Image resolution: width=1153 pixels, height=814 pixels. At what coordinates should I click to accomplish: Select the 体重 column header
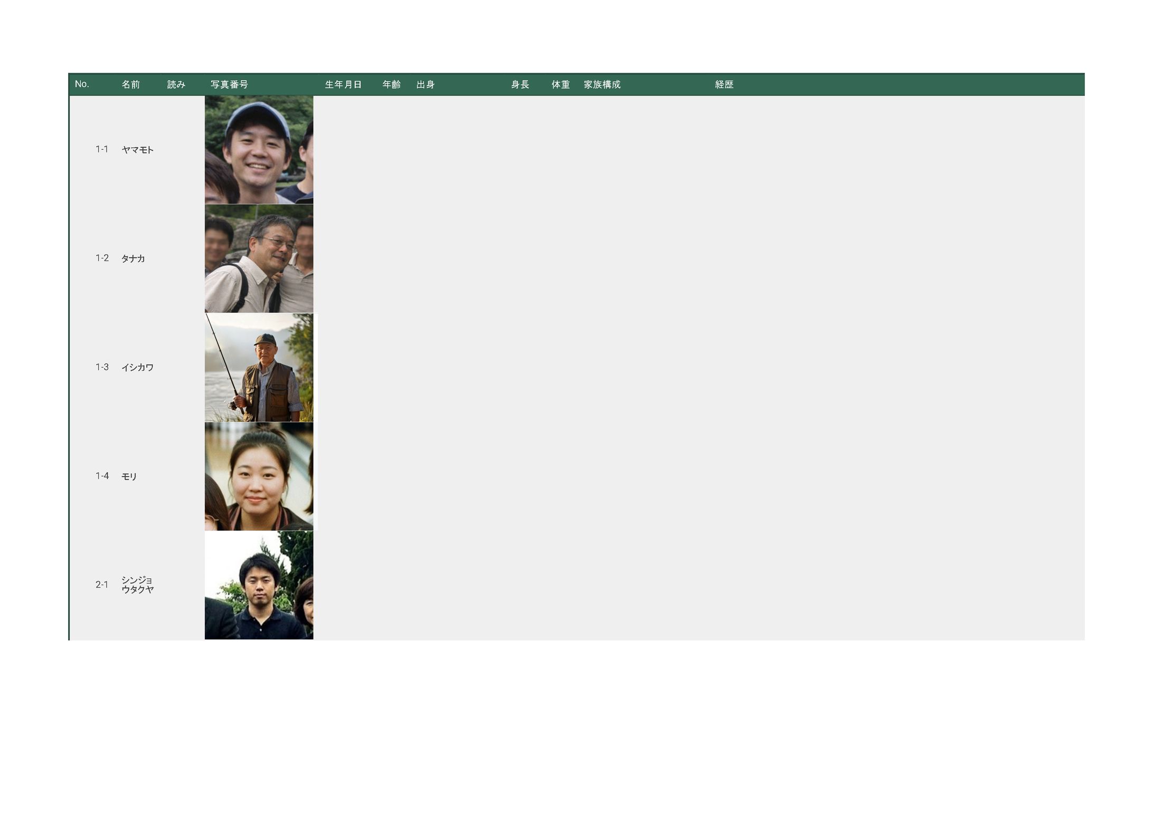tap(561, 84)
